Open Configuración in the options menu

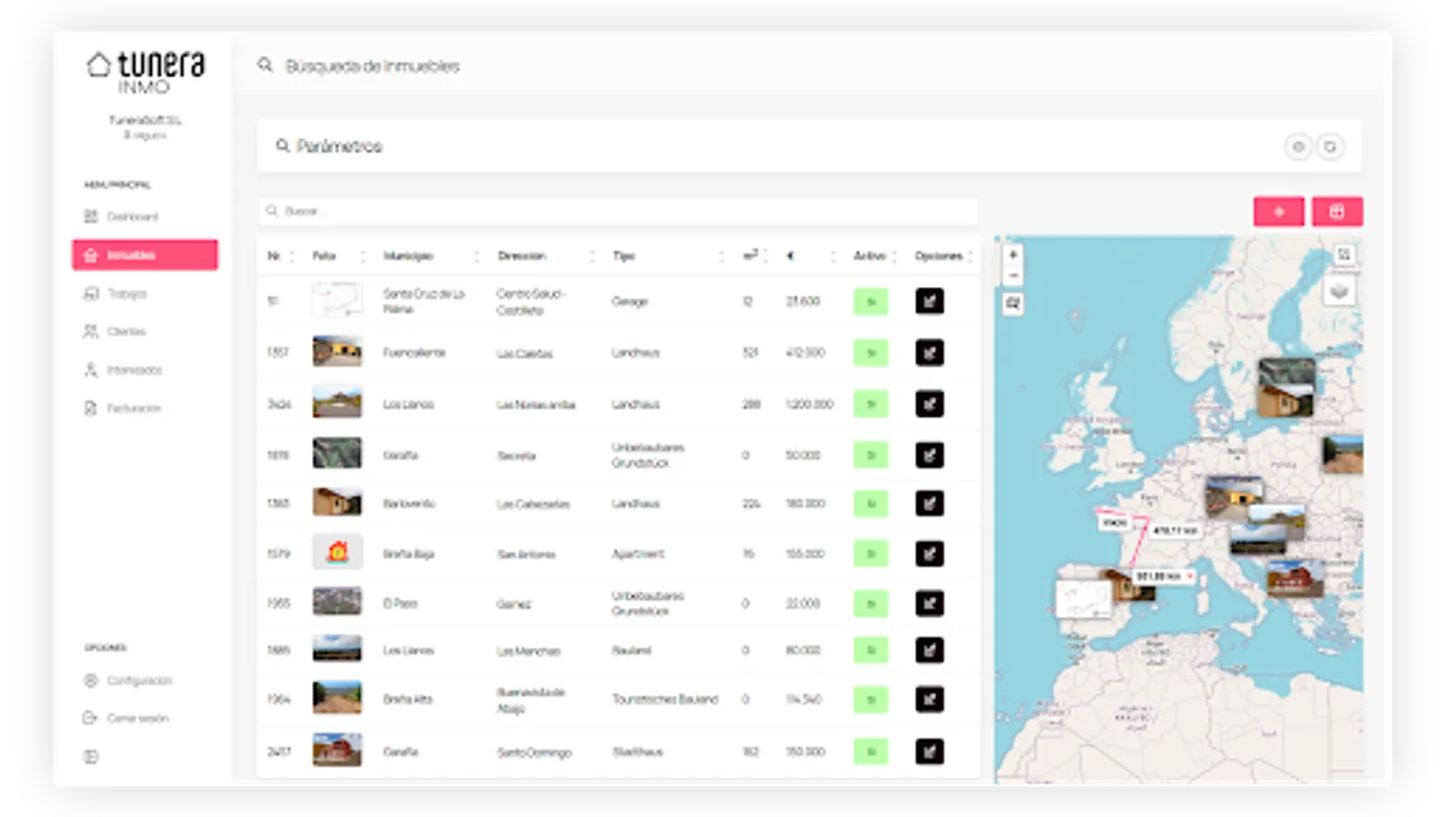click(x=128, y=681)
